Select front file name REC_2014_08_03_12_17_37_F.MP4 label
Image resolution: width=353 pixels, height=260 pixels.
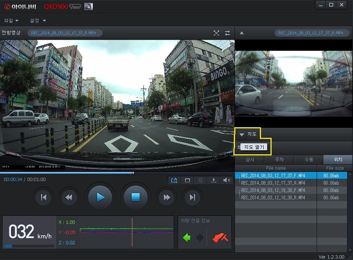coord(65,33)
